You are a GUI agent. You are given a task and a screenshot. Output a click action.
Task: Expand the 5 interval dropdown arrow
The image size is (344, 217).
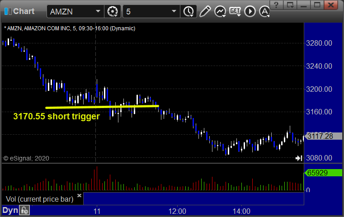click(174, 11)
